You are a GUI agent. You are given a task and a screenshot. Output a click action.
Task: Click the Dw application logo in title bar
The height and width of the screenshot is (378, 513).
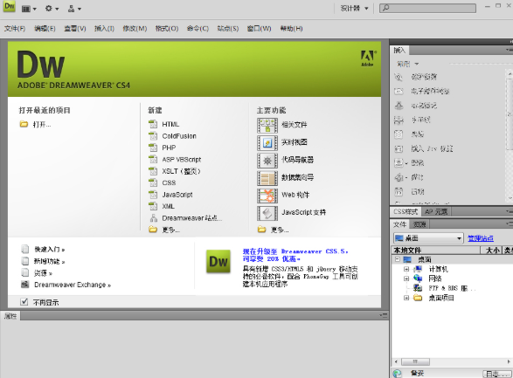click(x=9, y=6)
